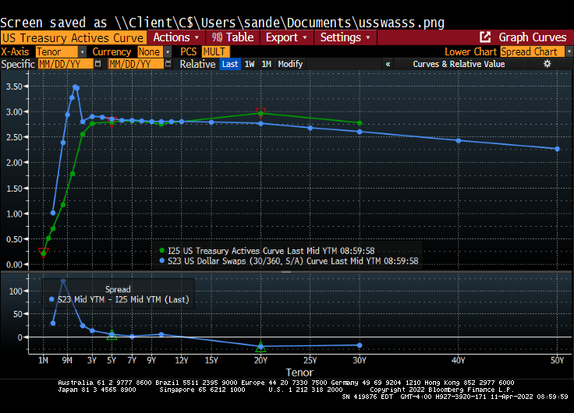Click the gear icon in Curves & Relative Value
The height and width of the screenshot is (413, 574).
(x=547, y=64)
